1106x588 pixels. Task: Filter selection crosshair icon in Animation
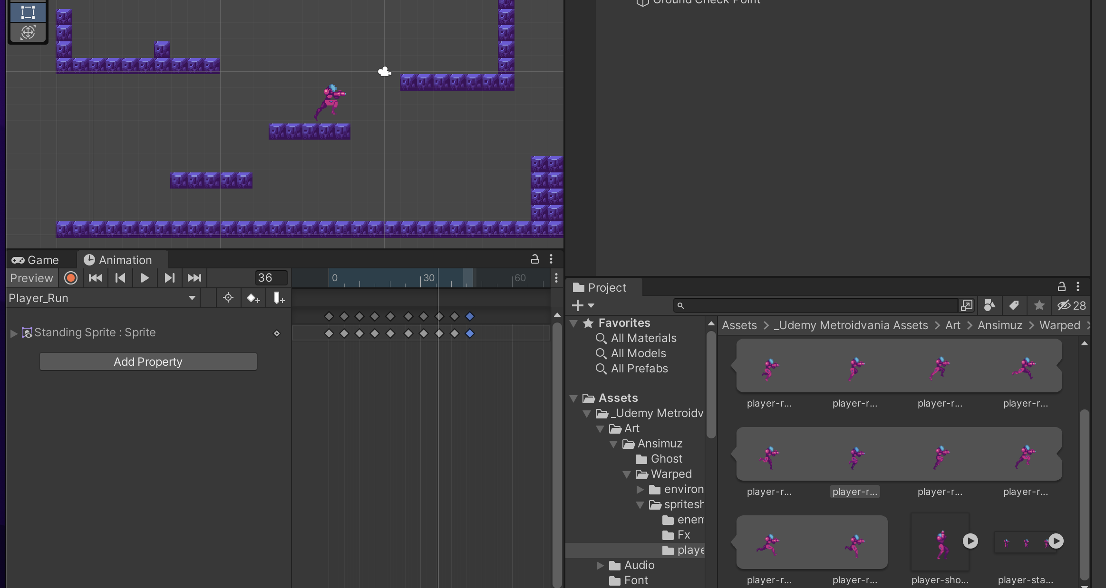point(228,298)
